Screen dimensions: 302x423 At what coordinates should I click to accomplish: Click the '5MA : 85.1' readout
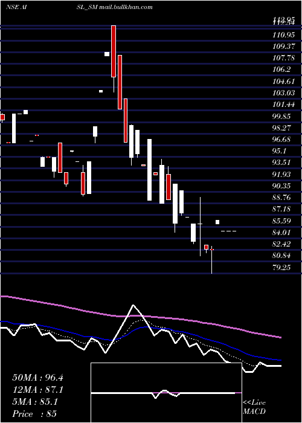click(x=35, y=402)
